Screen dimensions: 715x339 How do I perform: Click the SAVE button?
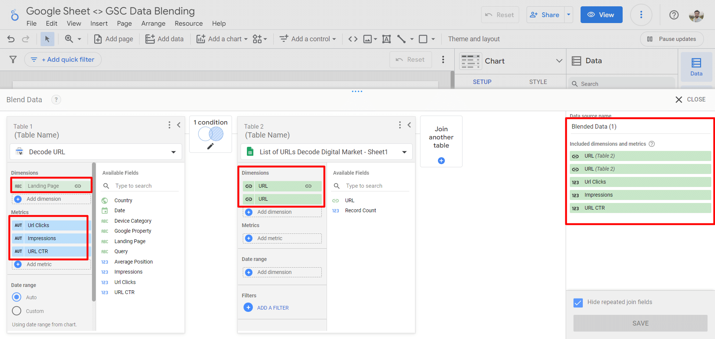tap(640, 323)
